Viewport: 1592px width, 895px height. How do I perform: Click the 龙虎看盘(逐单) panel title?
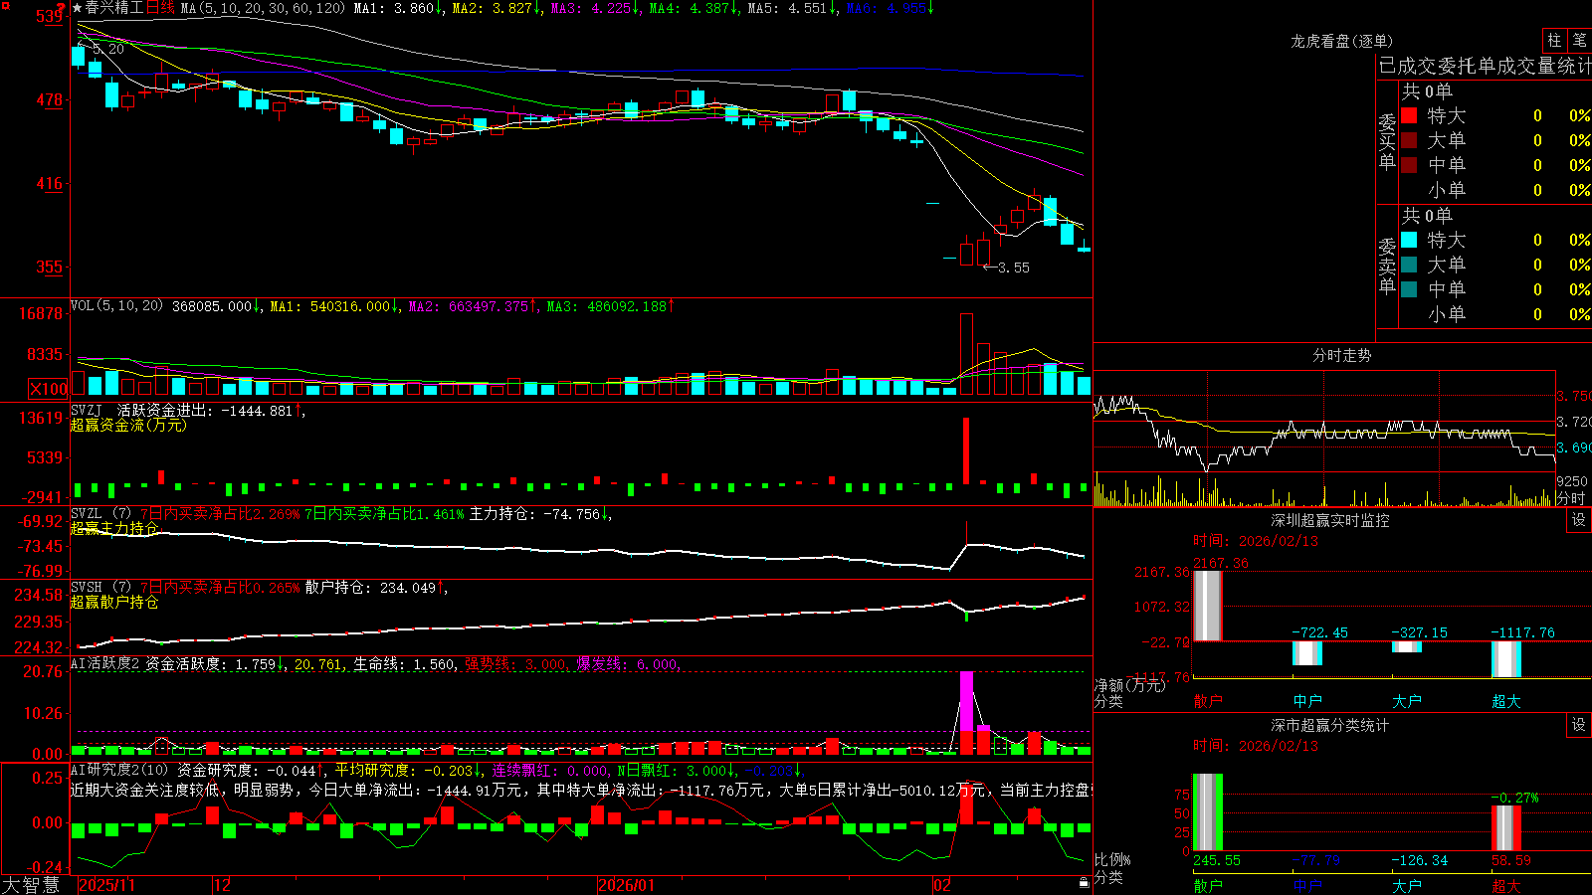point(1341,41)
